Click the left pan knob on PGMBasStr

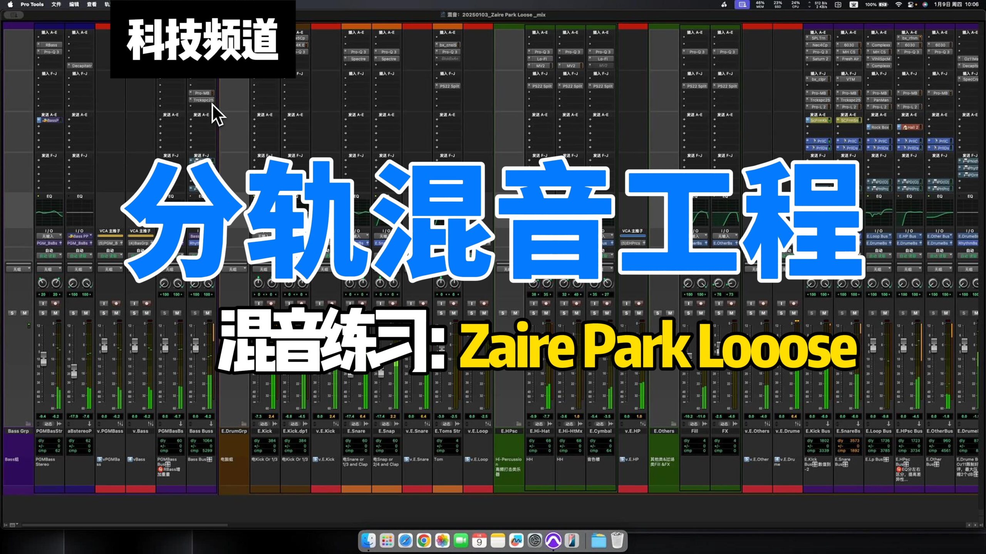(43, 284)
